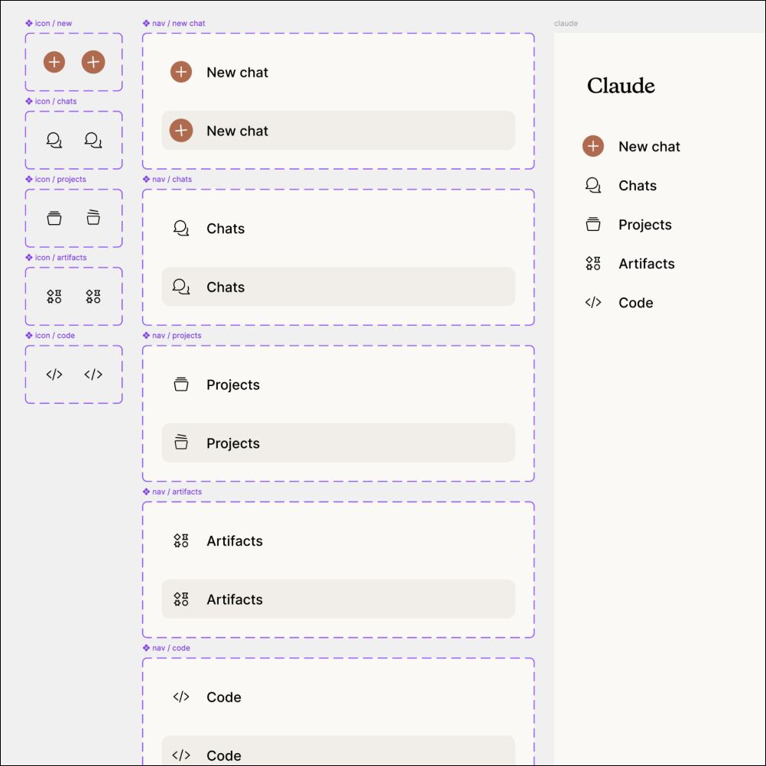This screenshot has height=766, width=766.
Task: Click 'Projects' text in the highlighted nav variant
Action: click(233, 443)
